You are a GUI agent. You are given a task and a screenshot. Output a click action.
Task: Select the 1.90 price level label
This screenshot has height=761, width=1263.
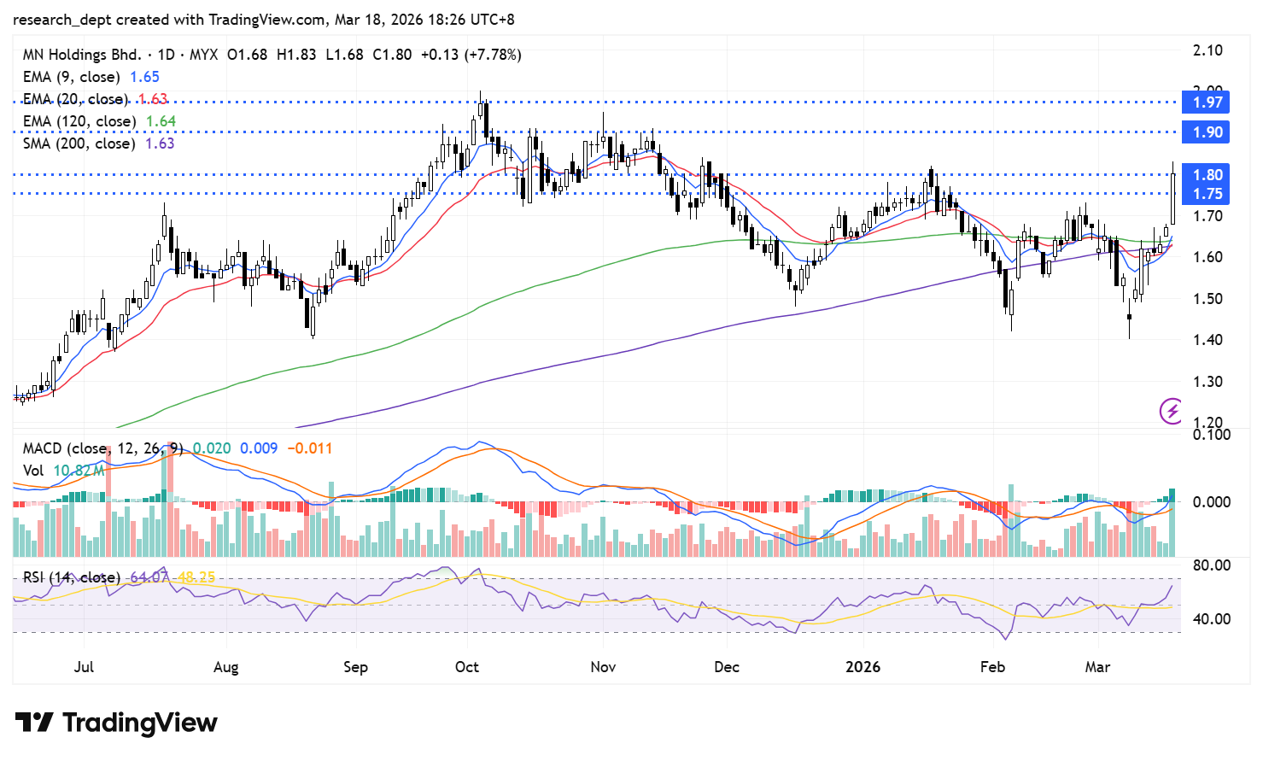click(1207, 132)
